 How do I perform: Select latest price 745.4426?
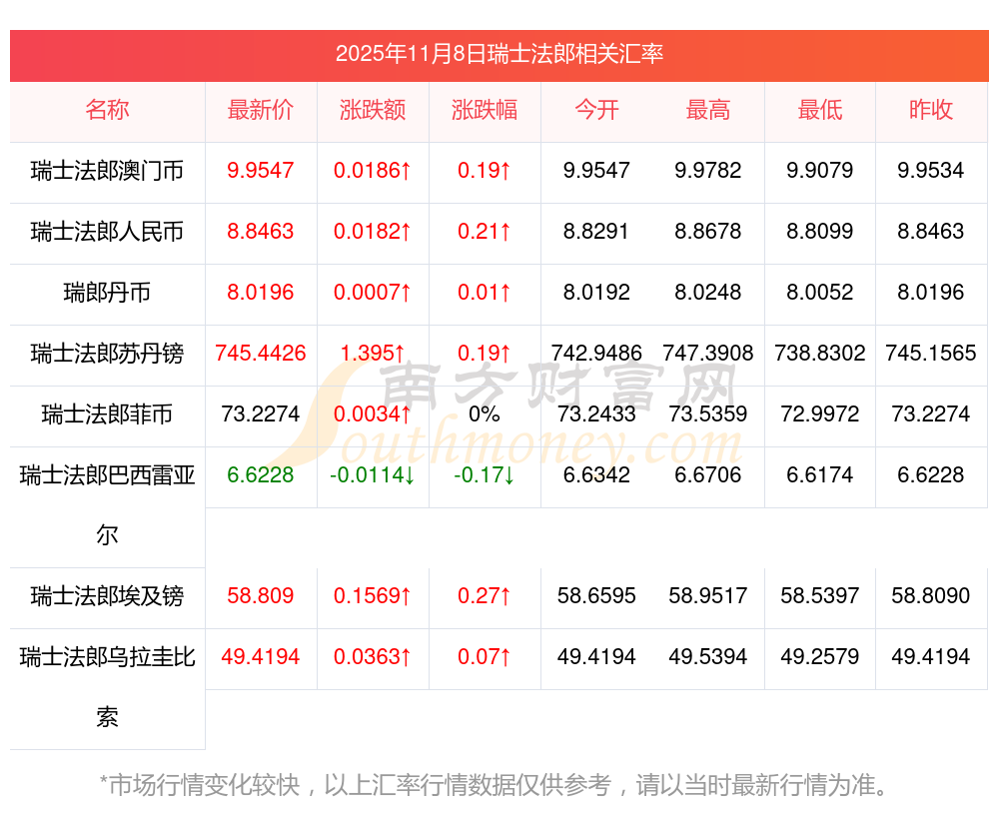(261, 353)
